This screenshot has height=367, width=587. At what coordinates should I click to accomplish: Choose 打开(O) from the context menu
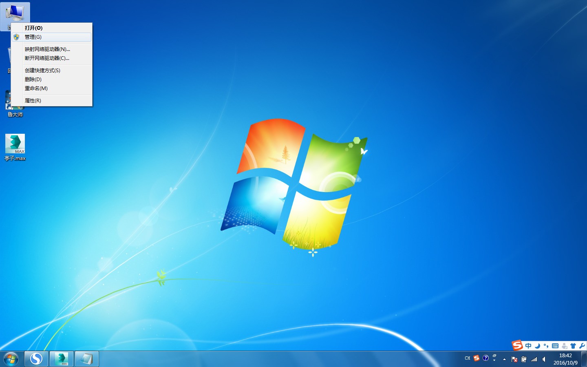[51, 28]
